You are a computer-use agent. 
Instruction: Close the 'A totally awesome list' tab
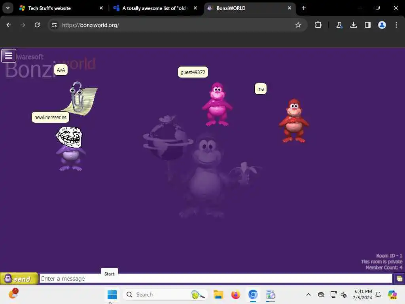[195, 8]
